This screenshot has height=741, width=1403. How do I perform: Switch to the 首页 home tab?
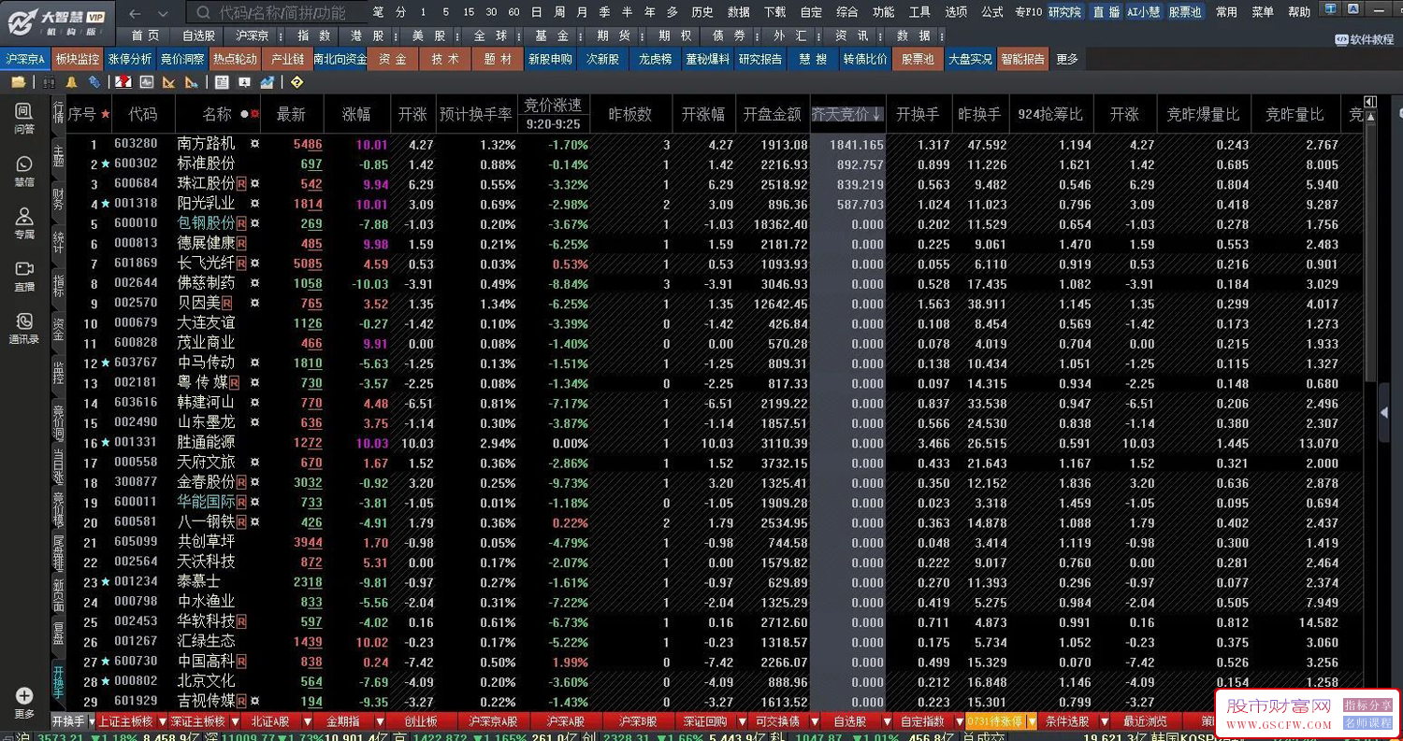pyautogui.click(x=145, y=36)
